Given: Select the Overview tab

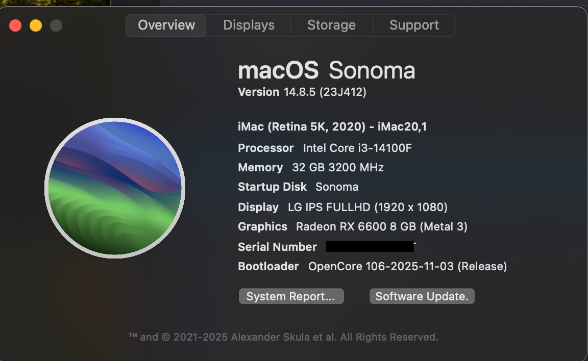Looking at the screenshot, I should pos(166,25).
